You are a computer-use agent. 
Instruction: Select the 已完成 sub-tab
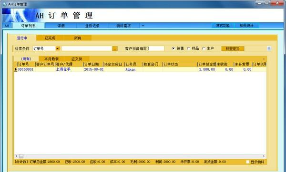[x=50, y=38]
